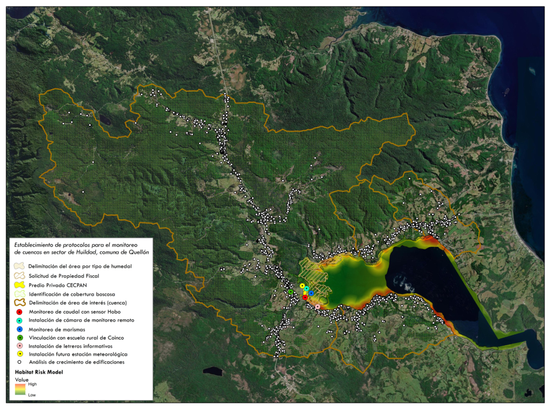Click the white edificaciones circle legend icon
This screenshot has height=407, width=550.
[20, 362]
